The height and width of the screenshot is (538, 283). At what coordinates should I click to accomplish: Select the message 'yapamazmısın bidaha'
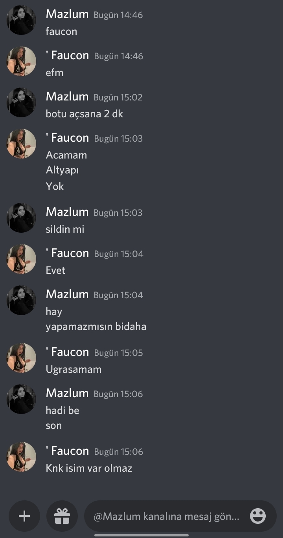click(x=96, y=326)
